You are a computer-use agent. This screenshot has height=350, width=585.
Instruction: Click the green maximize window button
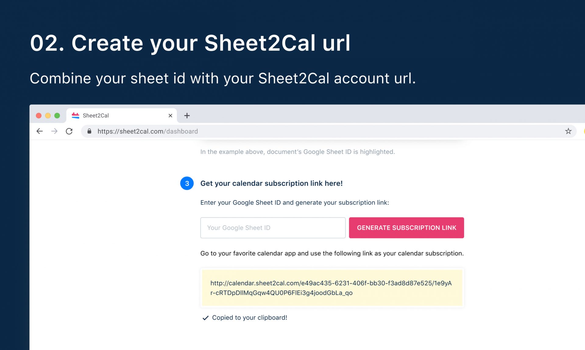pyautogui.click(x=57, y=115)
